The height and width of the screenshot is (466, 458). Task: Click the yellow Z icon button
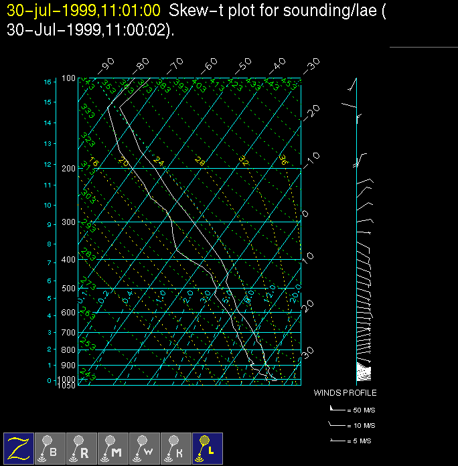(19, 448)
